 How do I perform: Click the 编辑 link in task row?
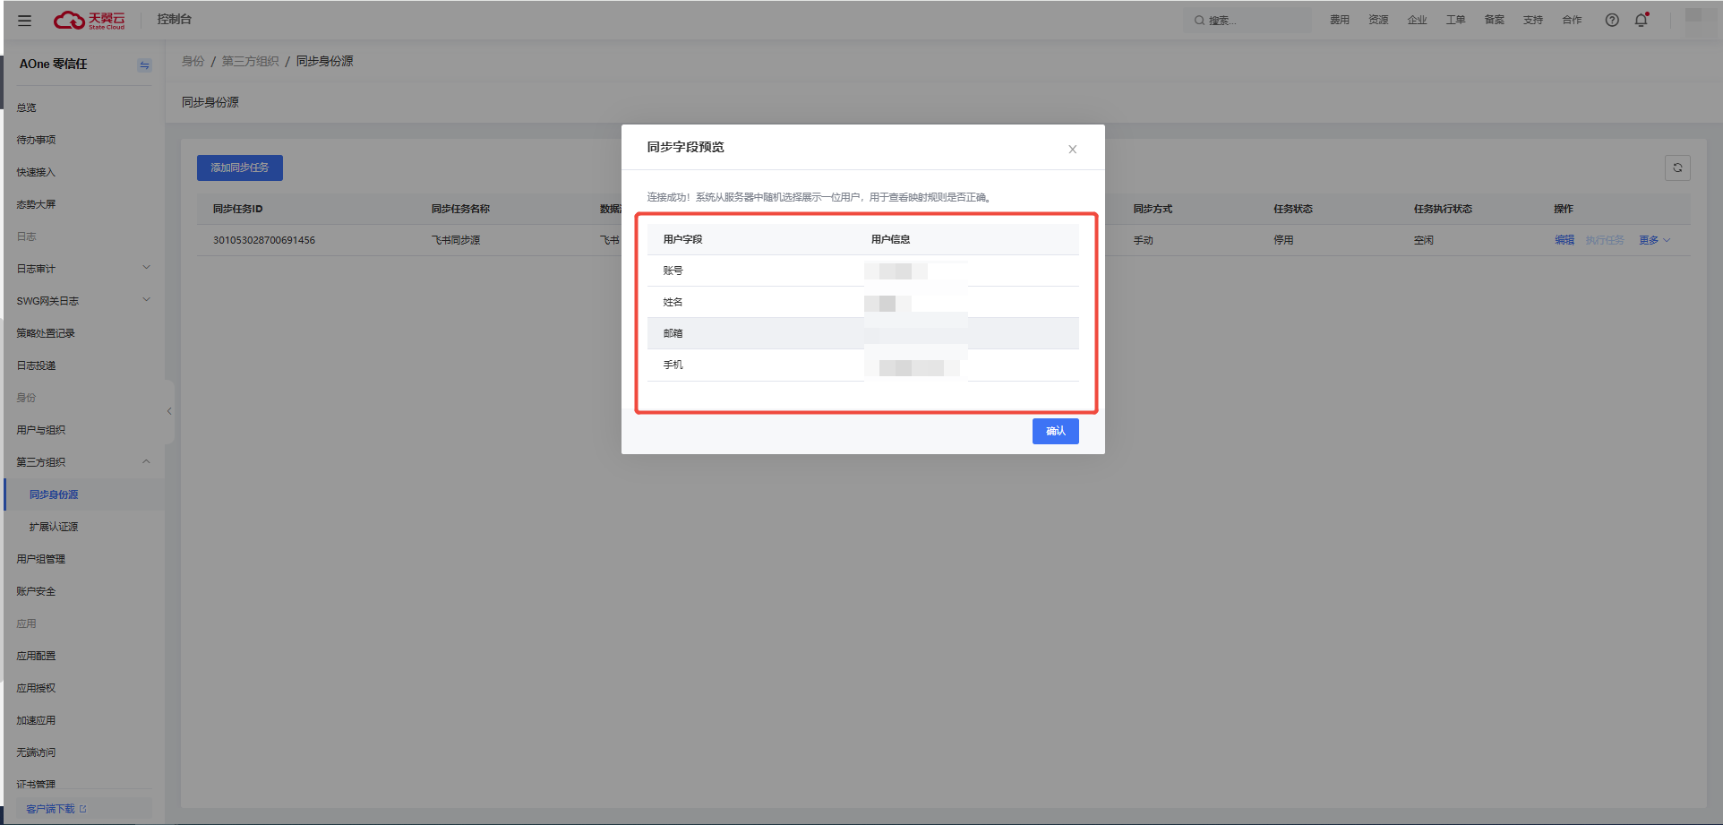pos(1564,240)
